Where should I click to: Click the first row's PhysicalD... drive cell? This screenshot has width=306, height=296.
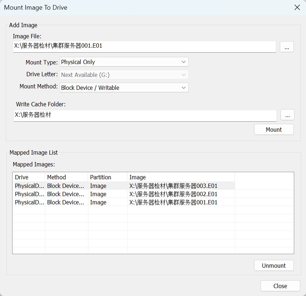29,186
